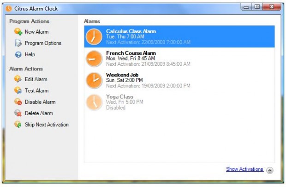
Task: Click the Calculus Class Alarm clock face
Action: [x=94, y=37]
